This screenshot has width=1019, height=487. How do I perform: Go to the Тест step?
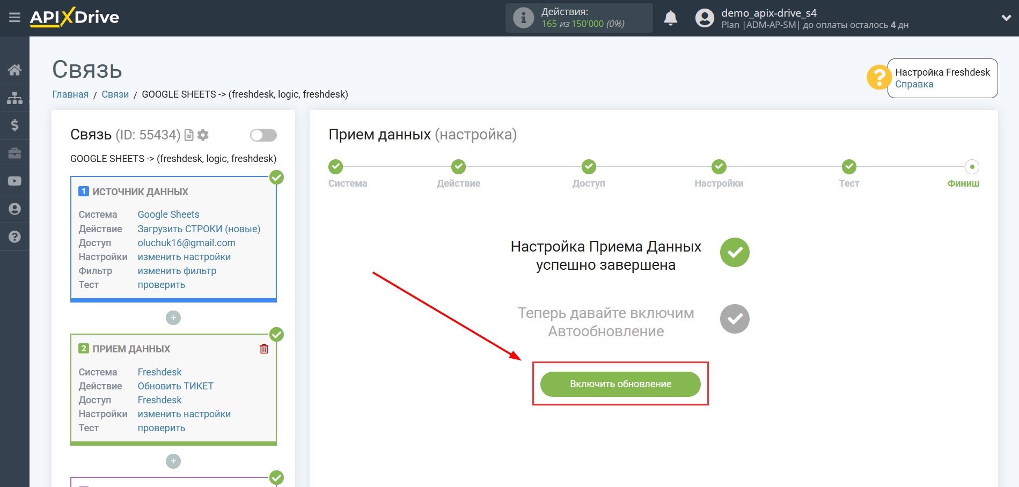[849, 167]
